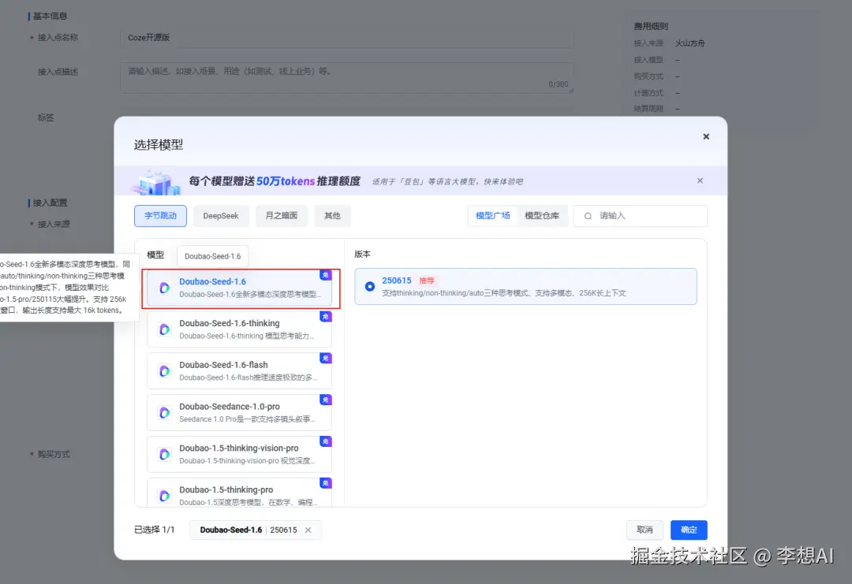Open the 模型广场 tab
The image size is (852, 584).
tap(493, 216)
